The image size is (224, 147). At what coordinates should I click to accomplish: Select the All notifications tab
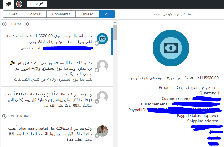[107, 14]
